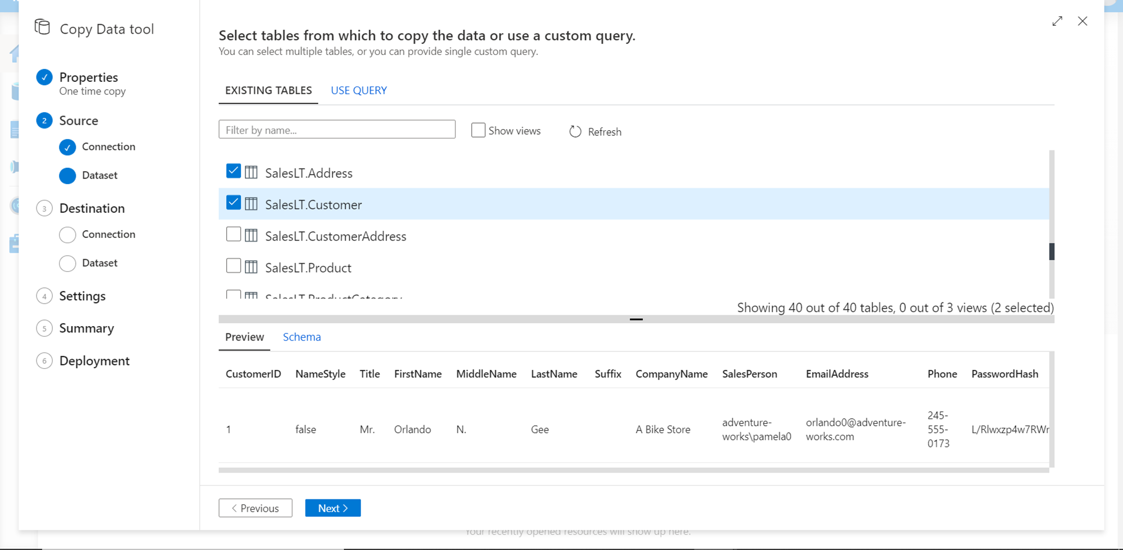Viewport: 1123px width, 550px height.
Task: Check the SalesLT.CustomerAddress checkbox
Action: pos(234,234)
